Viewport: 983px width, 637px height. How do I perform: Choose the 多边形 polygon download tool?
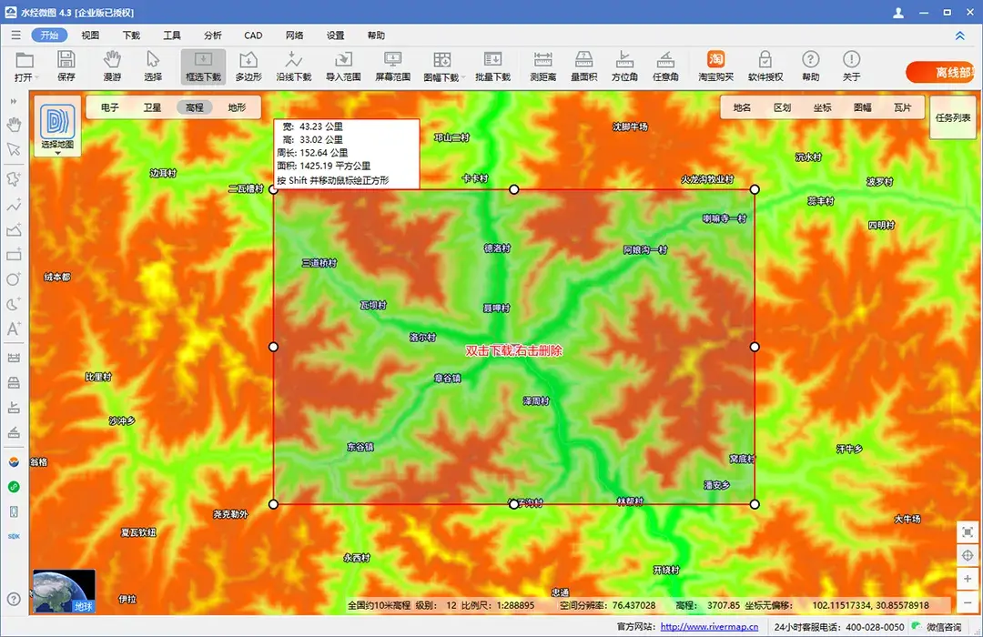248,66
